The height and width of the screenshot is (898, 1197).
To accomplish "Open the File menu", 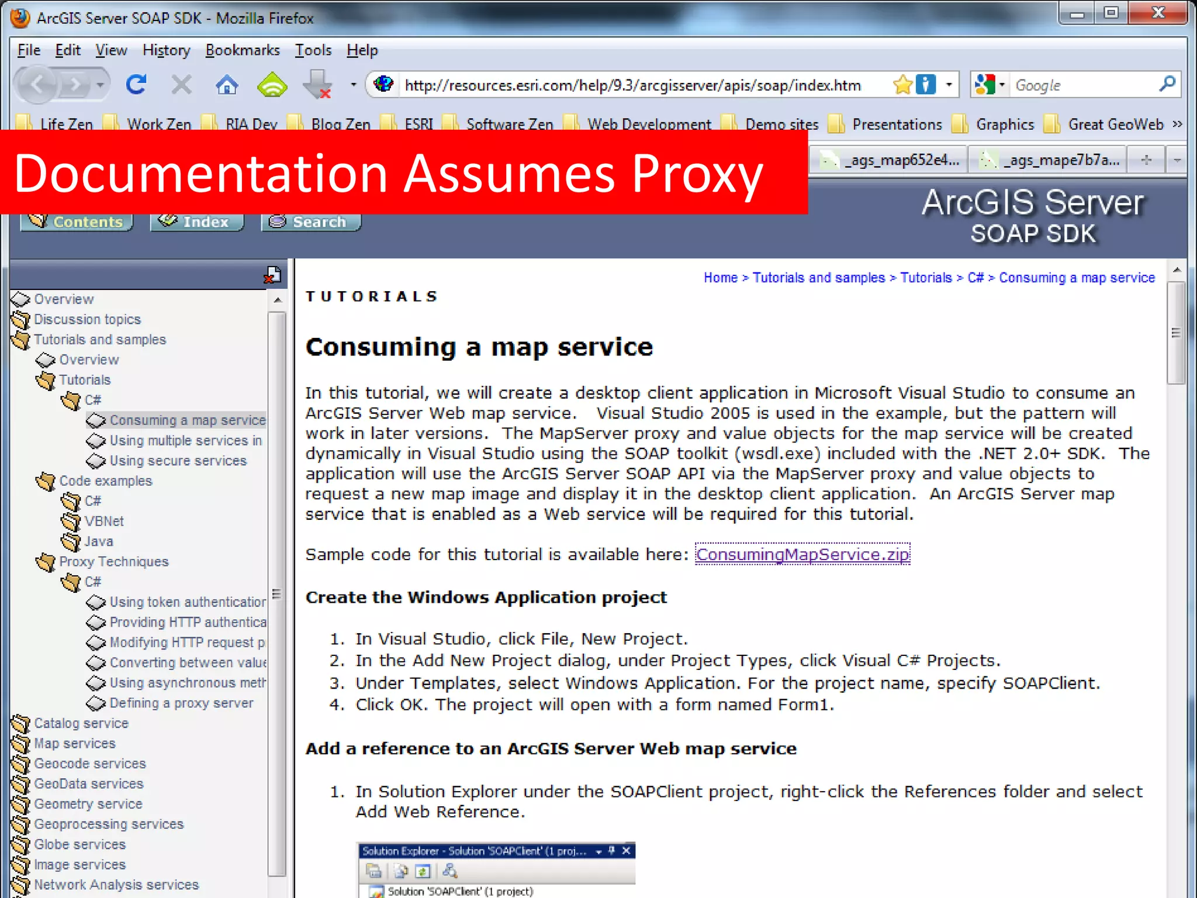I will pos(29,50).
